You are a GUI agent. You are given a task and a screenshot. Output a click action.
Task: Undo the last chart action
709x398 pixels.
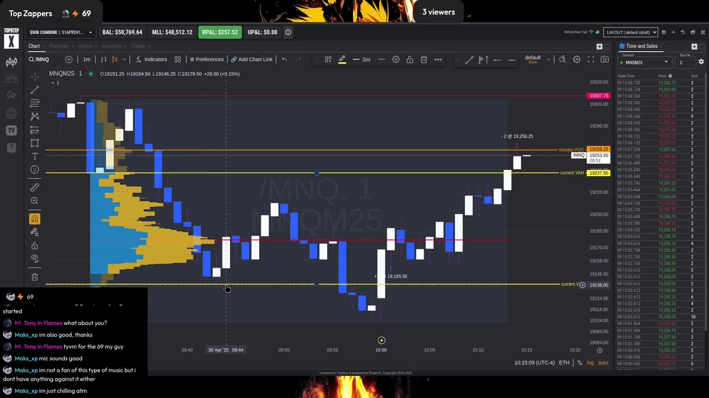[284, 59]
